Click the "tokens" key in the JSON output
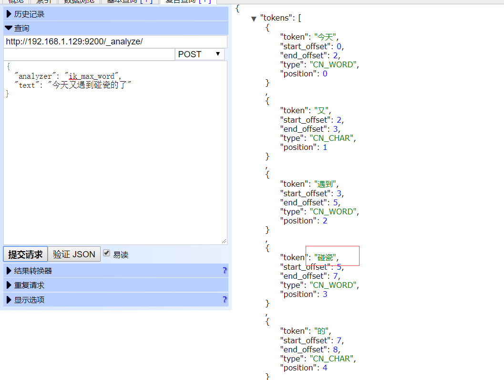Viewport: 504px width, 380px height. [275, 19]
